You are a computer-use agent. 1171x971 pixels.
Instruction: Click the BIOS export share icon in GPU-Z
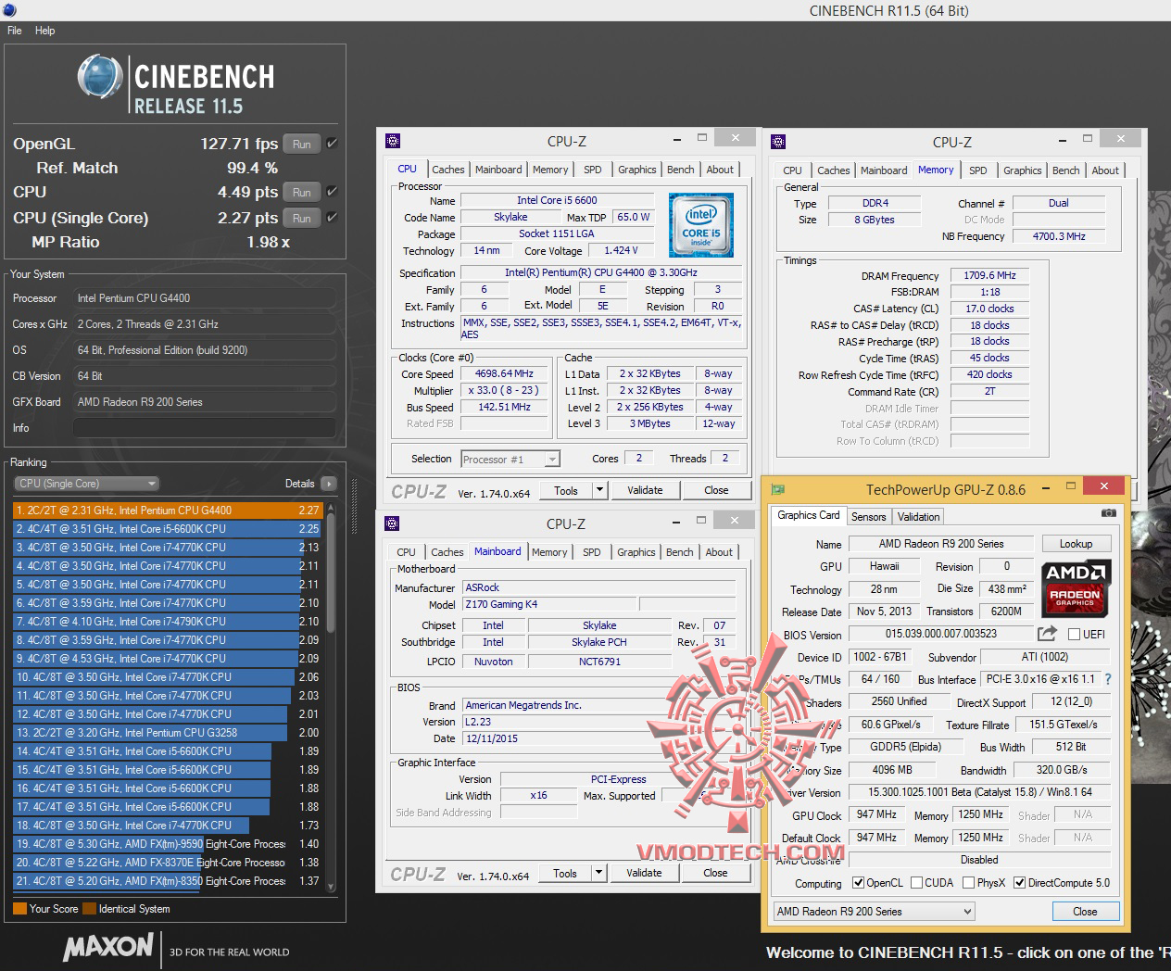1047,634
